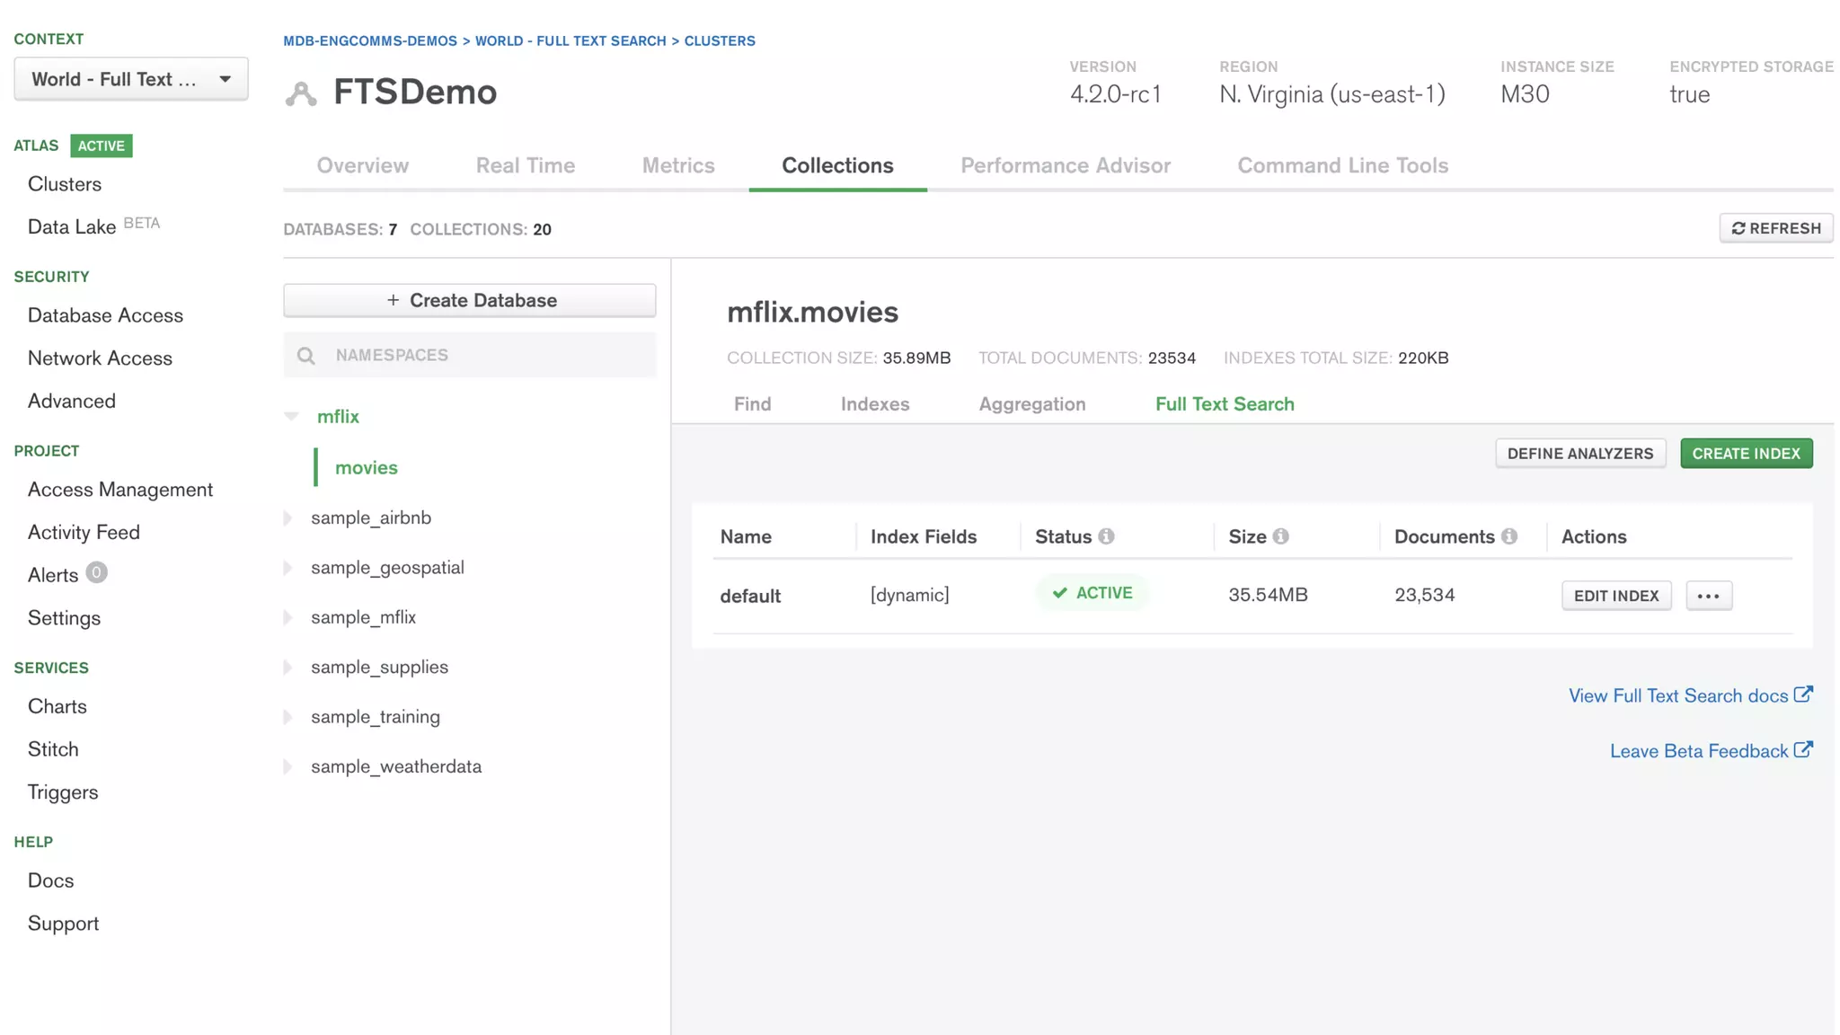Open the three-dots index actions menu
This screenshot has width=1840, height=1035.
point(1708,596)
